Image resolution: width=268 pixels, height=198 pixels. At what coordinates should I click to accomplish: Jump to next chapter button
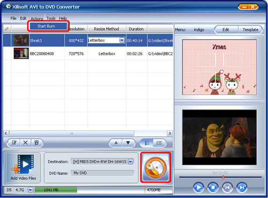242,187
